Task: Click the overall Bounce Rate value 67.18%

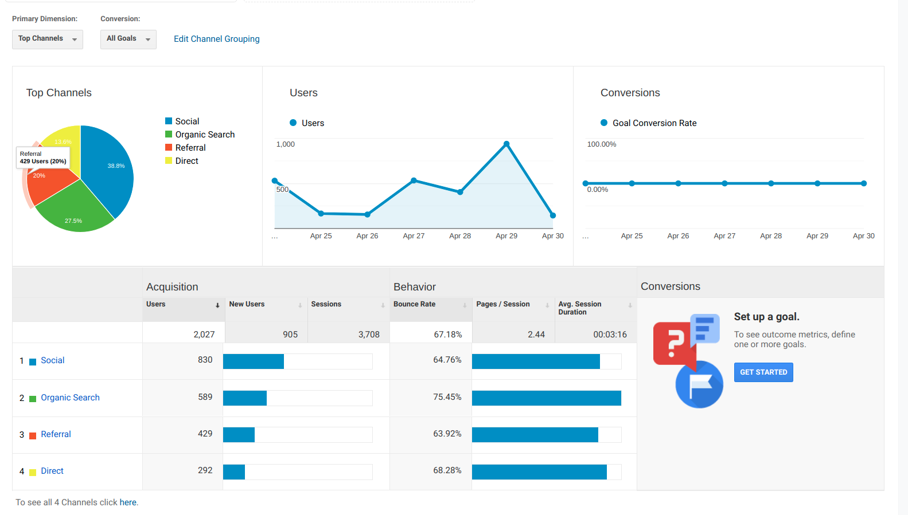Action: point(448,335)
